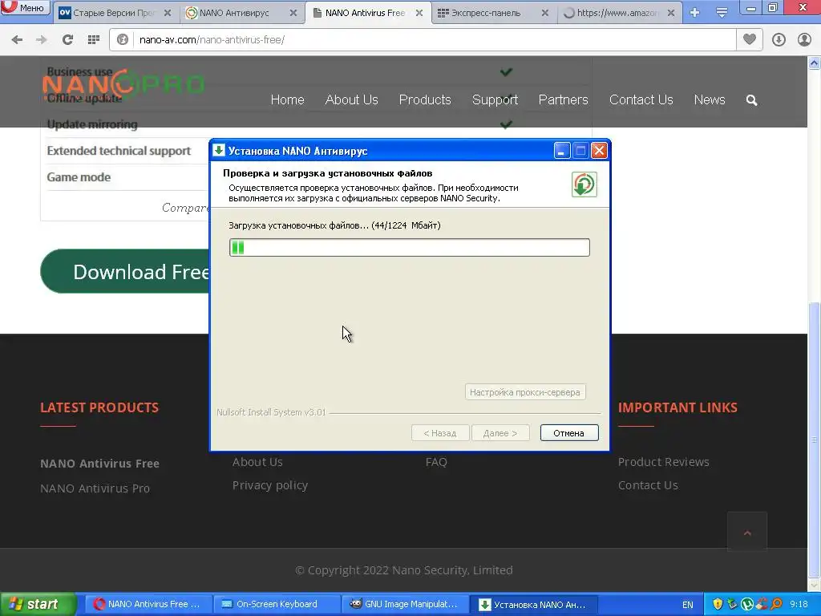Click the orange magnifier tray icon

[x=776, y=604]
